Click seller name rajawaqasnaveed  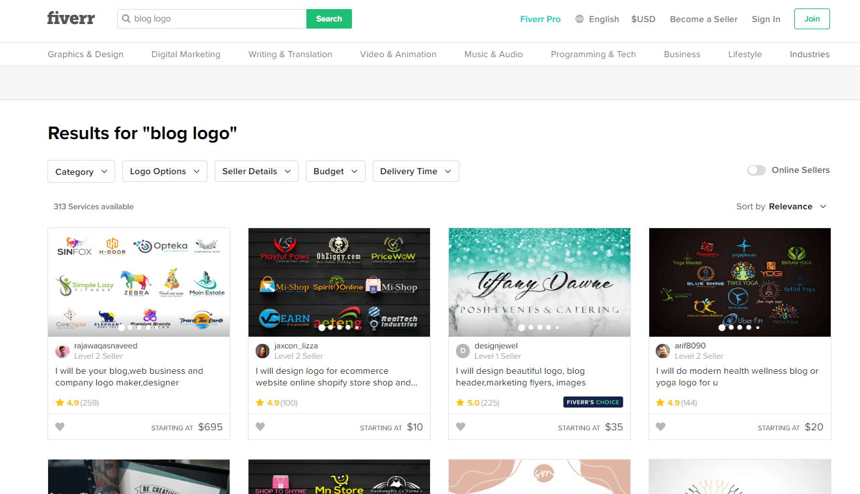(x=106, y=346)
